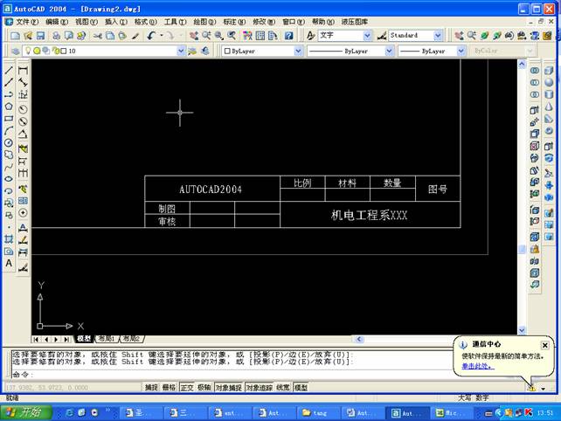Open the ByLayer color control dropdown

click(298, 52)
